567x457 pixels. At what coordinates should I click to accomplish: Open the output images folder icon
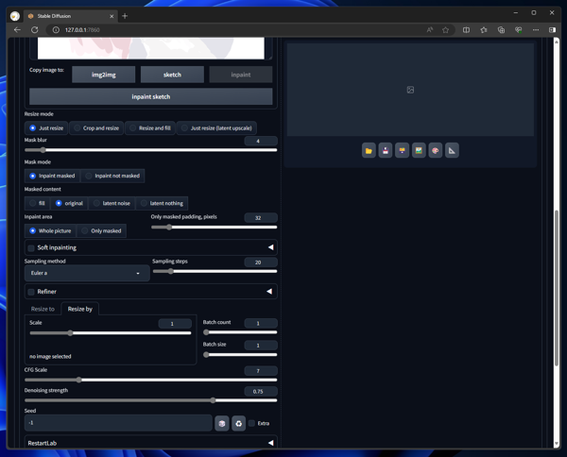(369, 151)
